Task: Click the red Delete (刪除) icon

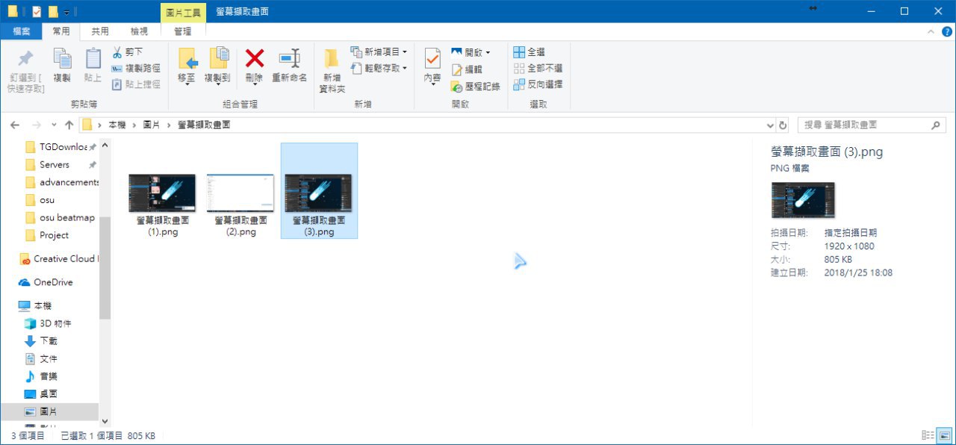Action: (255, 59)
